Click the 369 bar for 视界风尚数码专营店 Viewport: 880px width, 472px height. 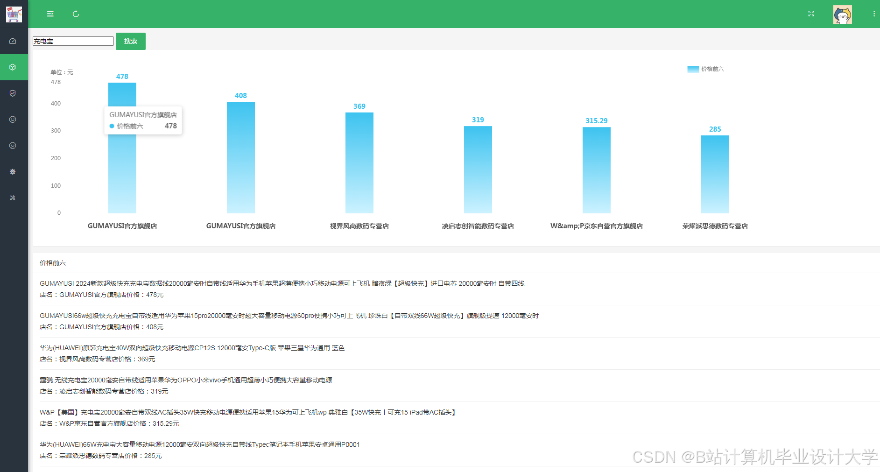(359, 163)
